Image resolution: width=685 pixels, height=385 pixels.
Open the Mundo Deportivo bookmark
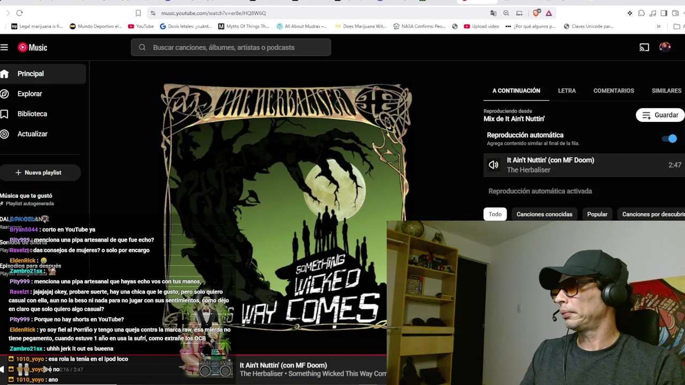click(x=96, y=26)
